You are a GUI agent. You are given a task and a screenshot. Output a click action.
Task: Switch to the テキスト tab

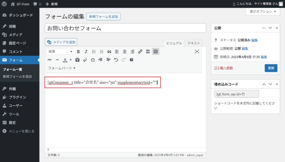[194, 43]
